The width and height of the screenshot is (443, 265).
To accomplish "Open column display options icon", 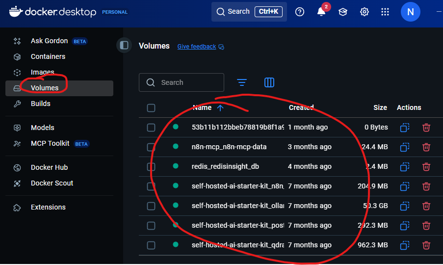I will 269,82.
